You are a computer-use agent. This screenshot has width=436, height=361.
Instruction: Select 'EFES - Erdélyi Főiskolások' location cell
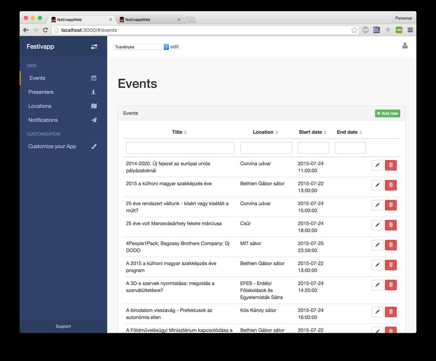point(261,290)
